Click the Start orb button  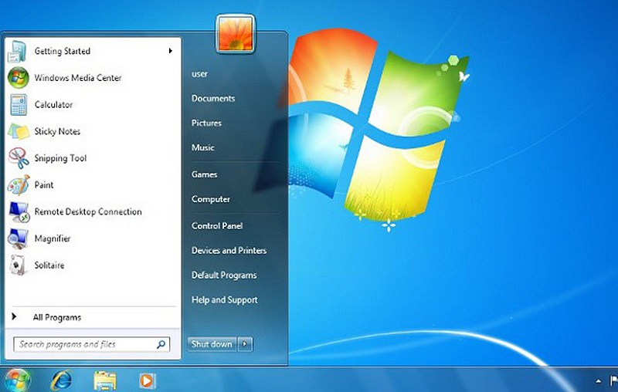[17, 379]
